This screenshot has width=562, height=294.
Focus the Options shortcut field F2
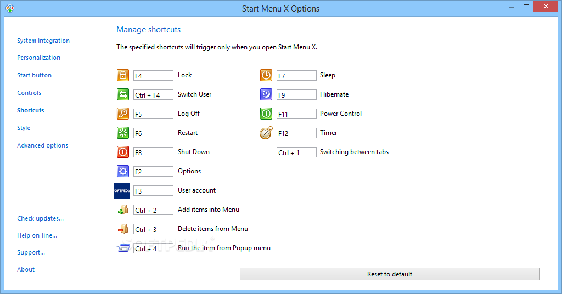[x=153, y=172]
